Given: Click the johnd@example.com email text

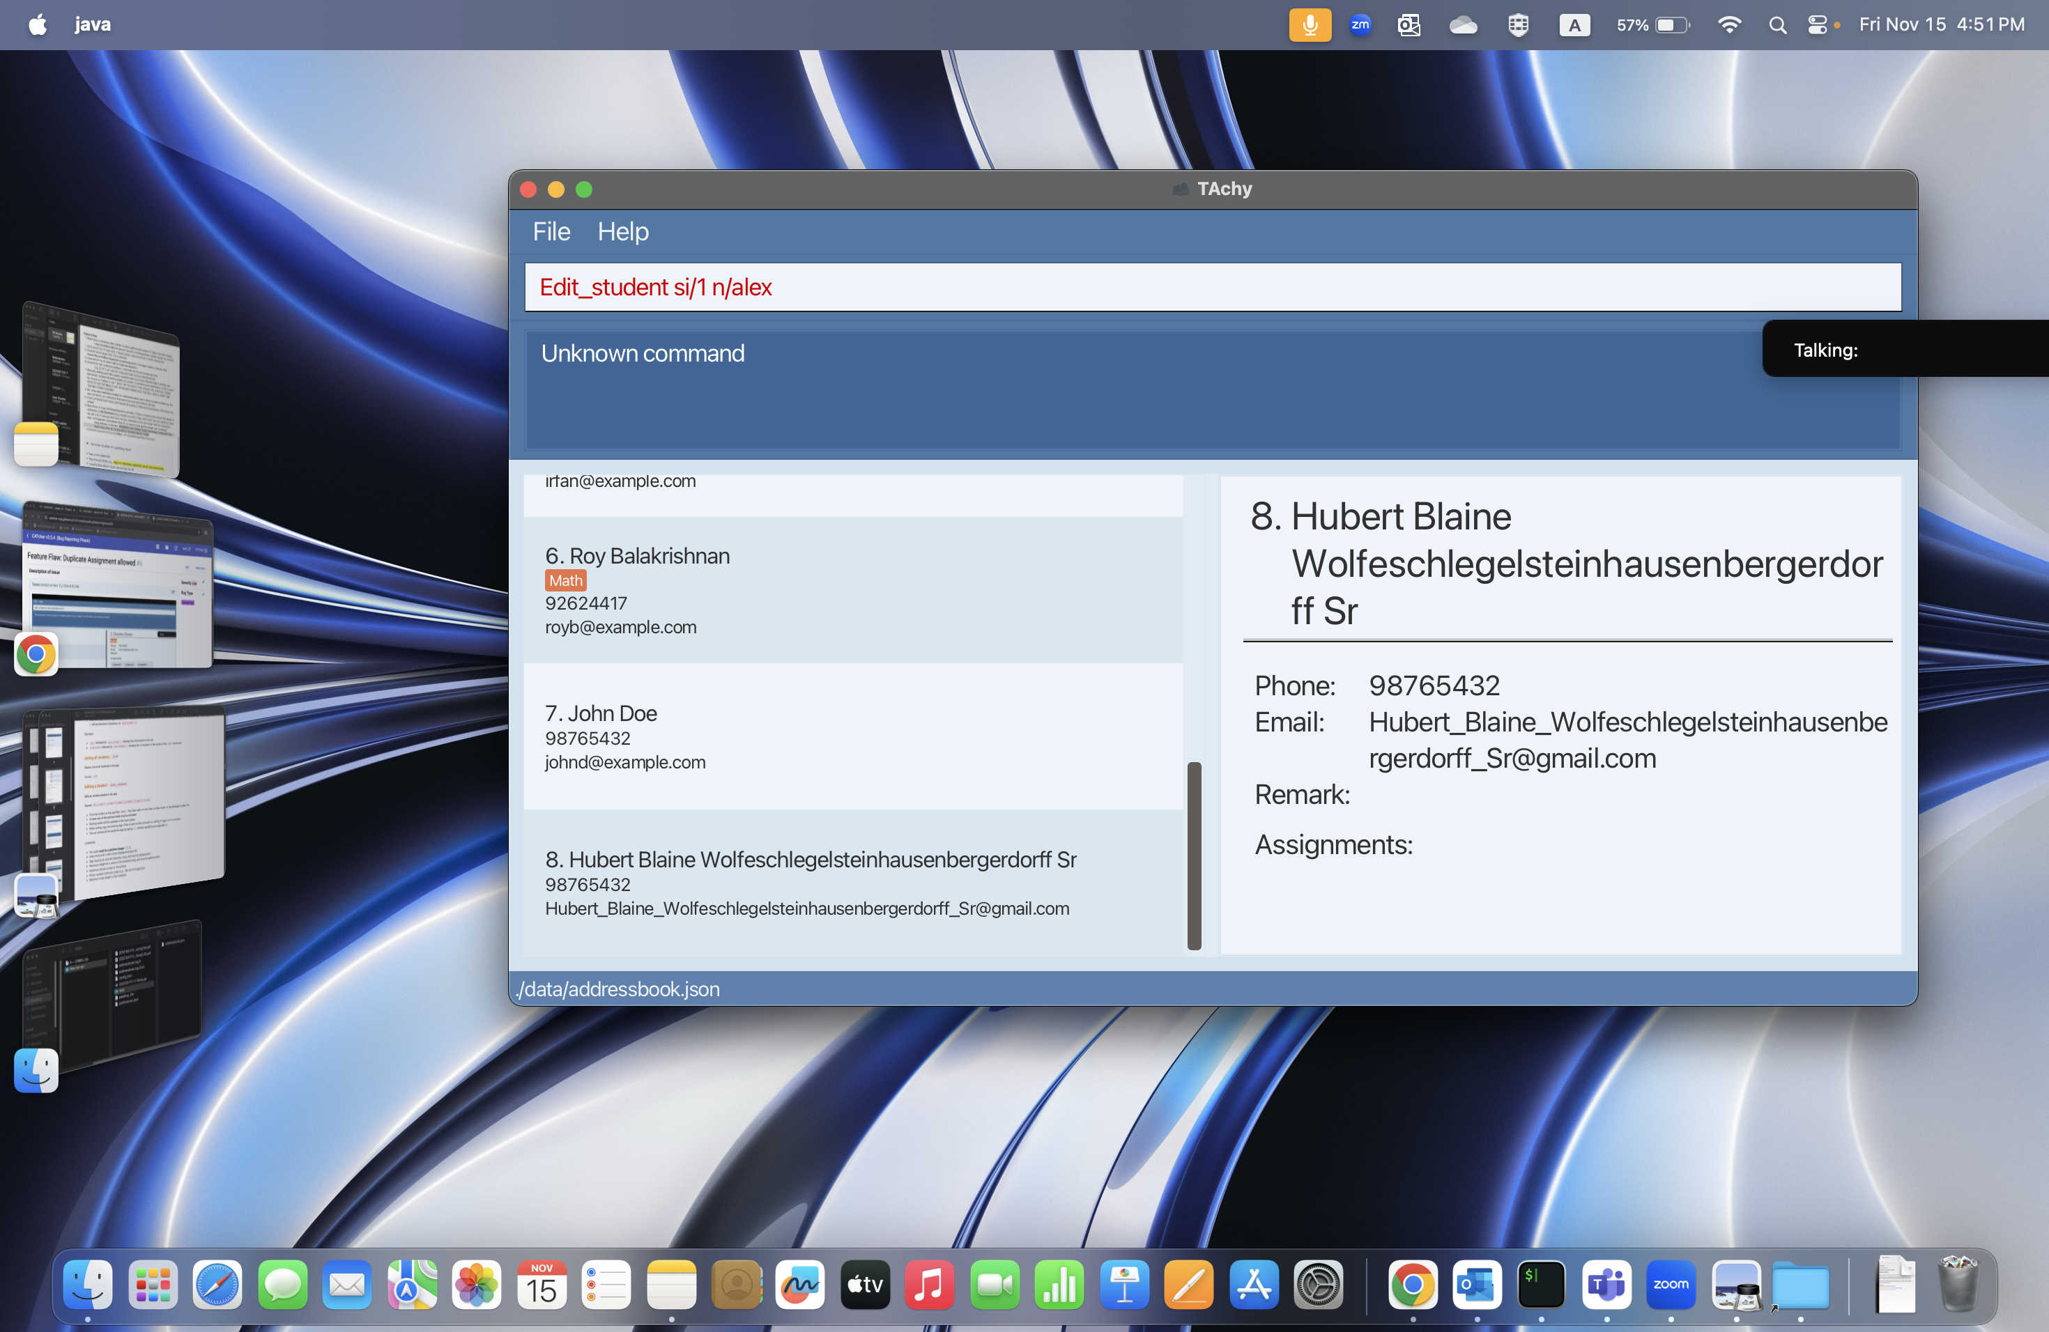Looking at the screenshot, I should (624, 762).
